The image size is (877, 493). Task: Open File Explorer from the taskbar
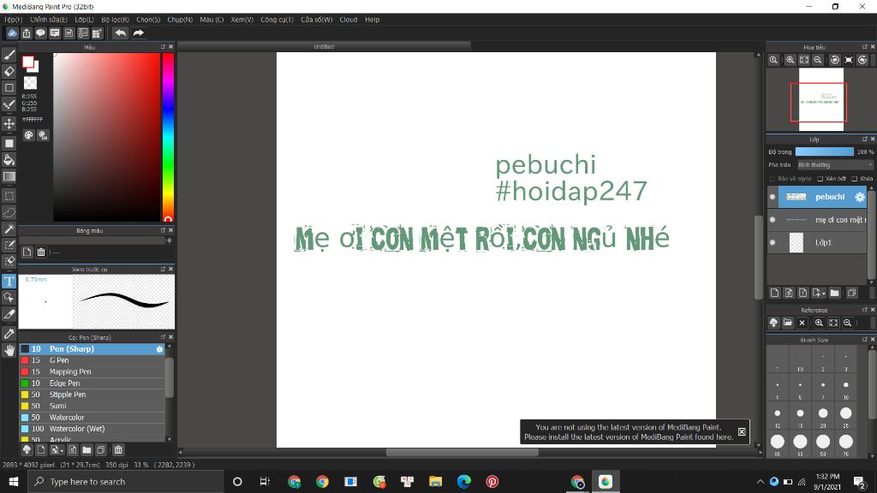pos(435,482)
